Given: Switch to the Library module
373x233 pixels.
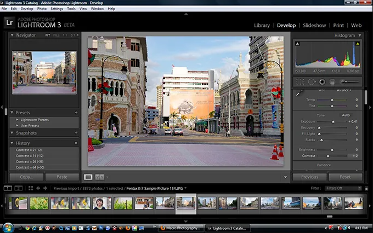Looking at the screenshot, I should (x=262, y=25).
